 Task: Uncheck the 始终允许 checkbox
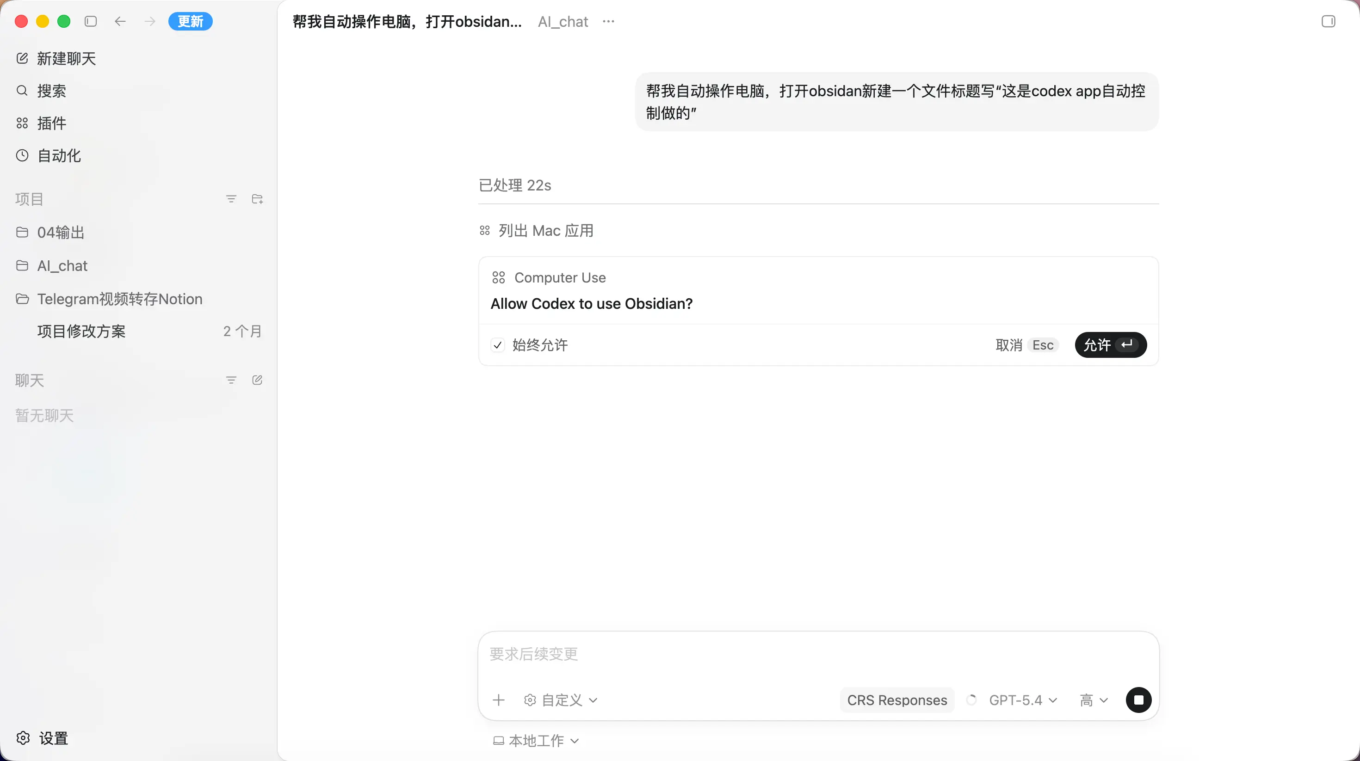click(x=497, y=345)
